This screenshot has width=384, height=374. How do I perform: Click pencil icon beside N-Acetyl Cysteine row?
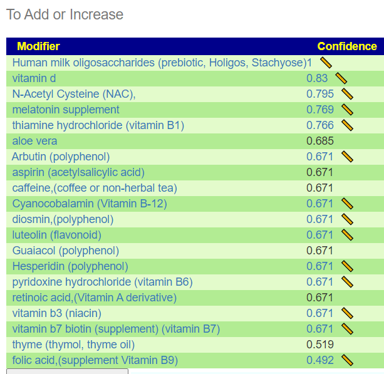[x=347, y=94]
